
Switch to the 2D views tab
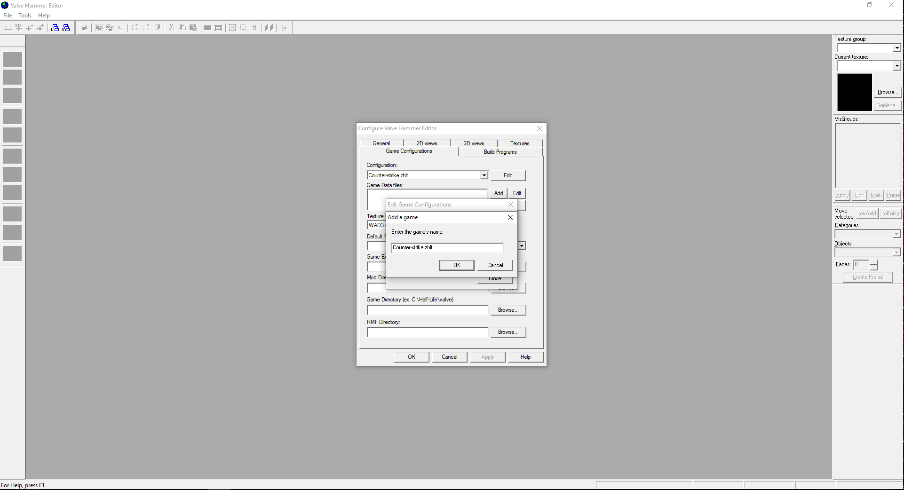coord(427,143)
